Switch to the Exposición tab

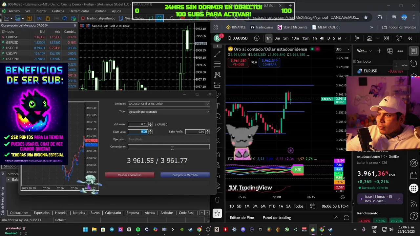pos(41,213)
